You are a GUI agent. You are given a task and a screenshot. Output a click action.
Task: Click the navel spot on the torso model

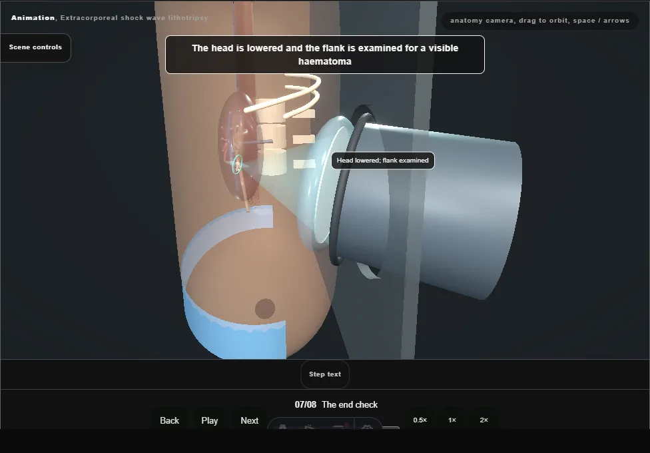[265, 308]
